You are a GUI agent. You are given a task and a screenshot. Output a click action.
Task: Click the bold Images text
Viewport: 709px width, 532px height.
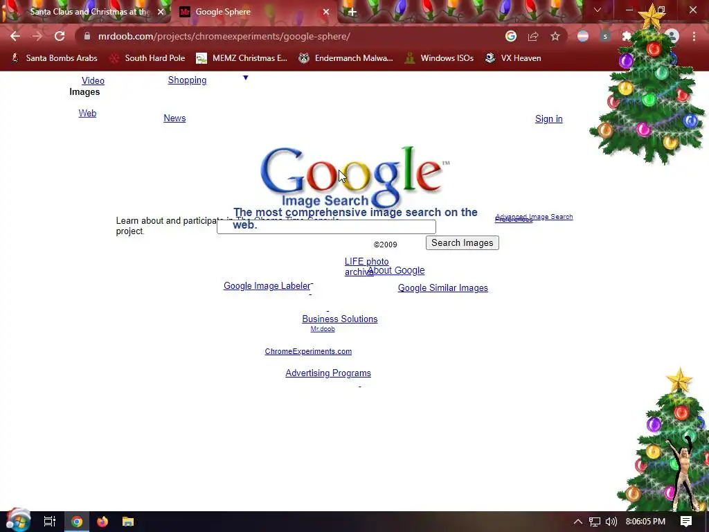pos(84,92)
